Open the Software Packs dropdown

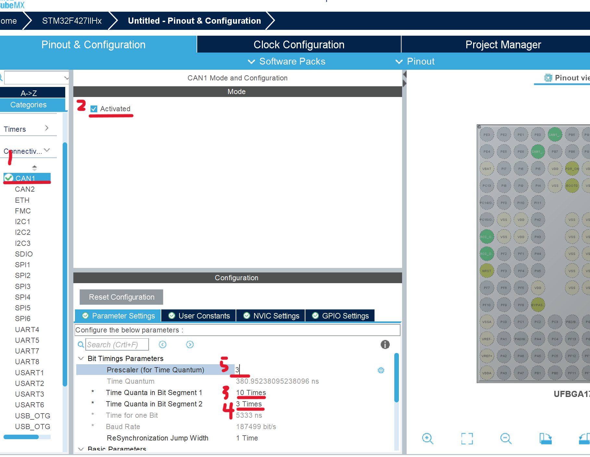(x=287, y=61)
